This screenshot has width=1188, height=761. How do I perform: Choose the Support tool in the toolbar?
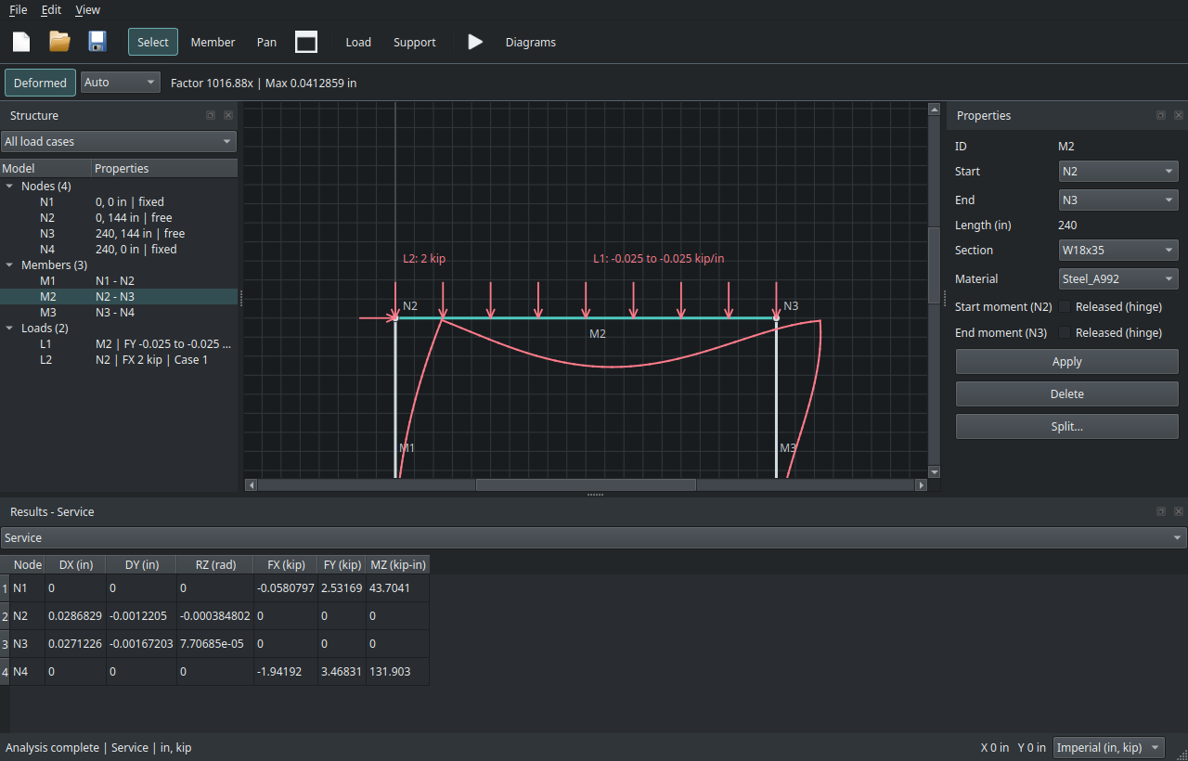point(415,42)
